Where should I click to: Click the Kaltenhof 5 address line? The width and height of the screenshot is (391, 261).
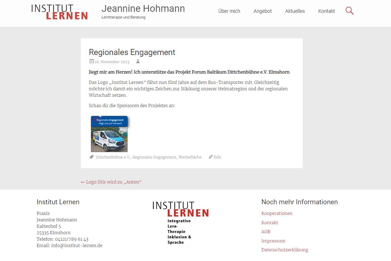pos(49,226)
